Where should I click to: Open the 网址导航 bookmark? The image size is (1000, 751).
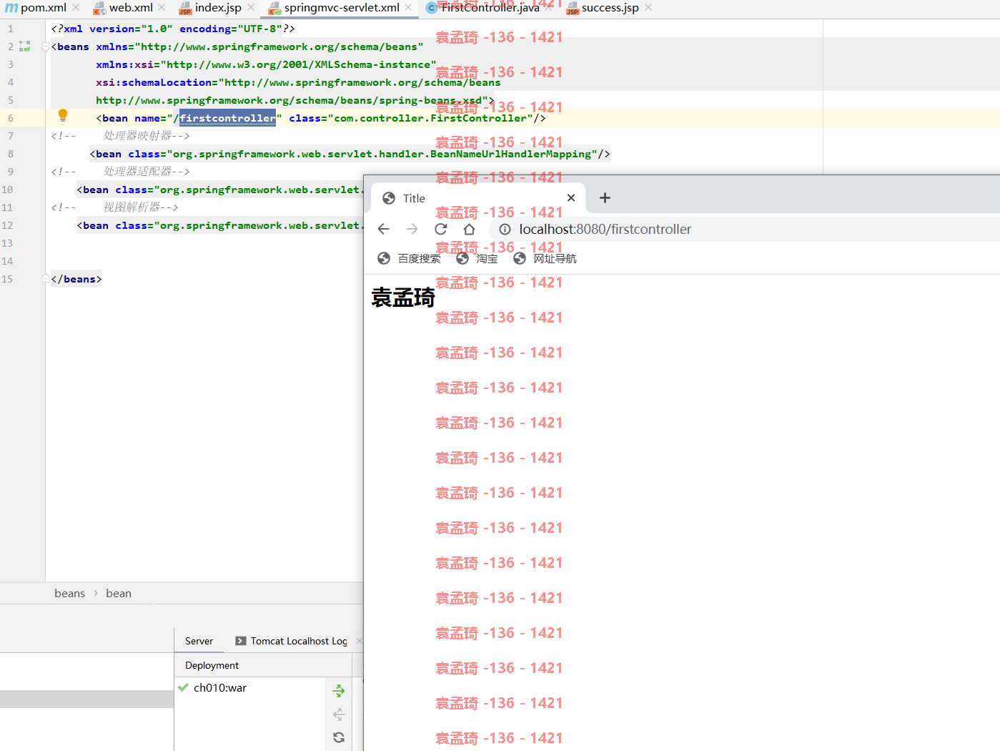pyautogui.click(x=545, y=258)
